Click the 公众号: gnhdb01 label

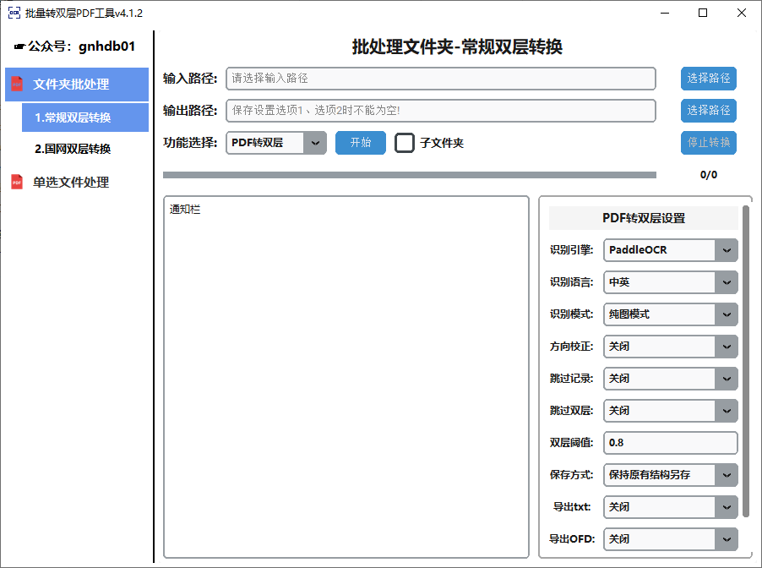81,46
